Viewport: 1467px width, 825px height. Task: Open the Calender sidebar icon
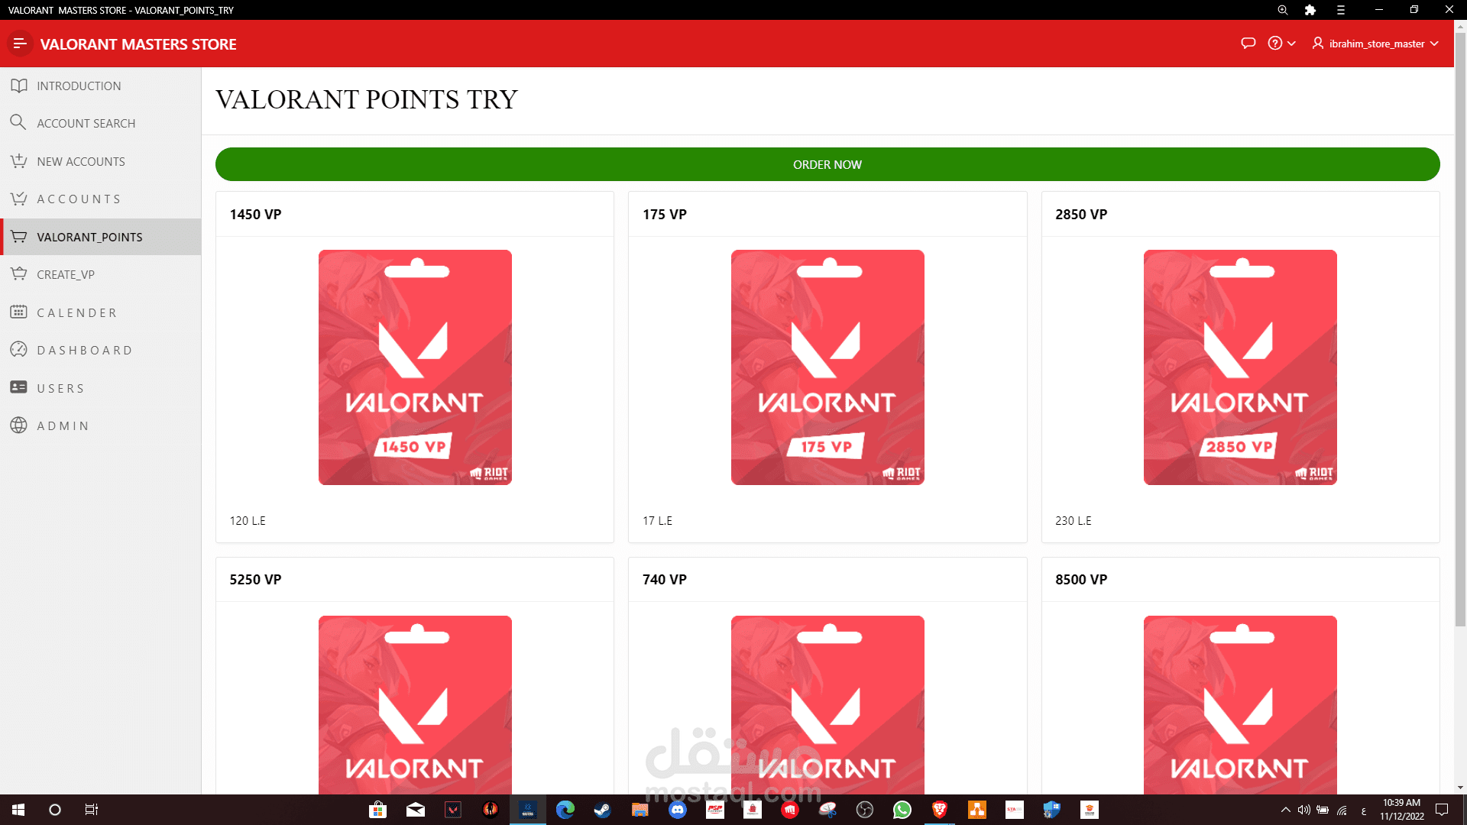point(19,312)
